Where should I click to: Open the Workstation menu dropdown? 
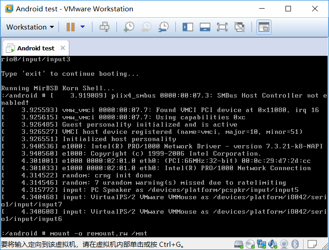(30, 27)
